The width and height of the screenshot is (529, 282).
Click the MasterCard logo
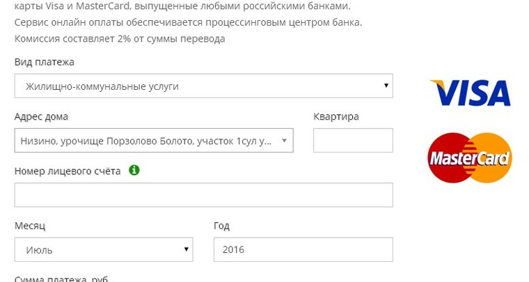470,158
